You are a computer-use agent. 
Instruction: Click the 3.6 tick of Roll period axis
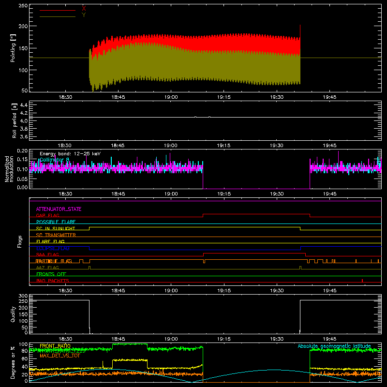[23, 136]
